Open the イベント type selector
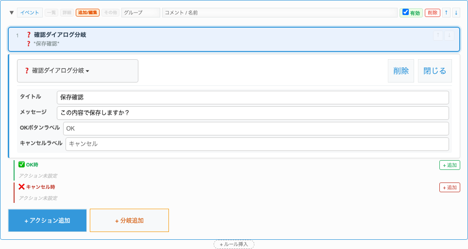468x249 pixels. click(30, 13)
